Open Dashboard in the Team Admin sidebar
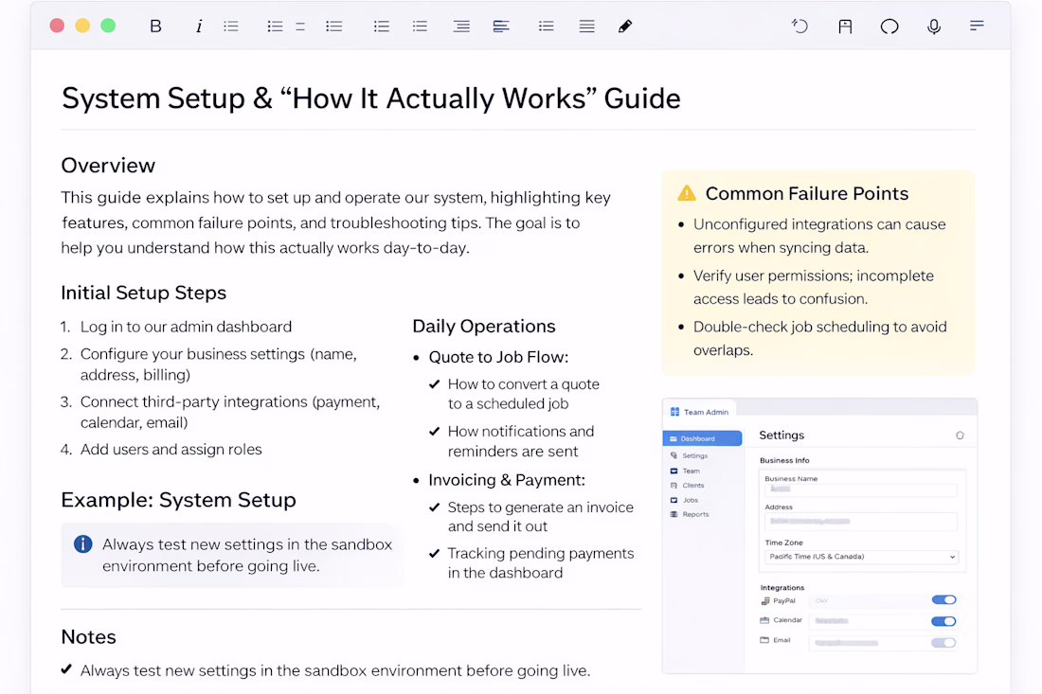Screen dimensions: 1042x694 [x=703, y=438]
